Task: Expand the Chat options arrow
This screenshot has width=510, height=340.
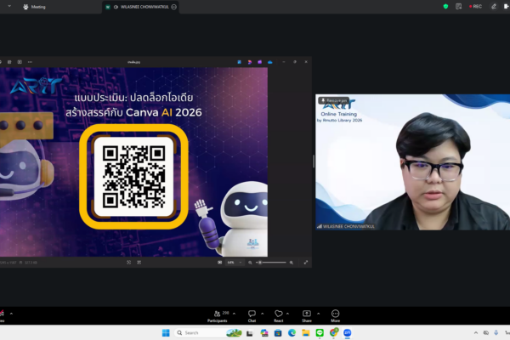Action: pos(262,314)
